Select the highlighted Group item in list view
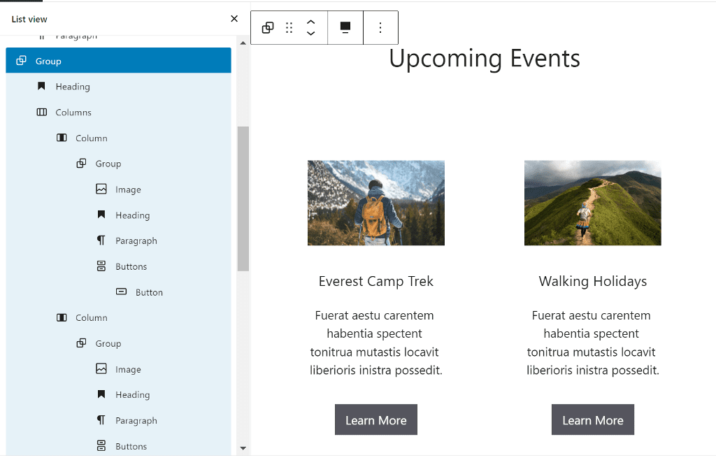This screenshot has height=460, width=716. click(48, 62)
